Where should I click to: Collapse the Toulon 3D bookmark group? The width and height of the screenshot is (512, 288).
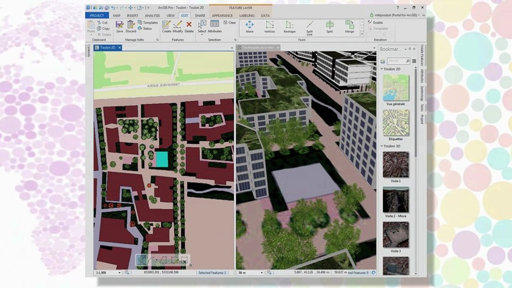(x=381, y=146)
